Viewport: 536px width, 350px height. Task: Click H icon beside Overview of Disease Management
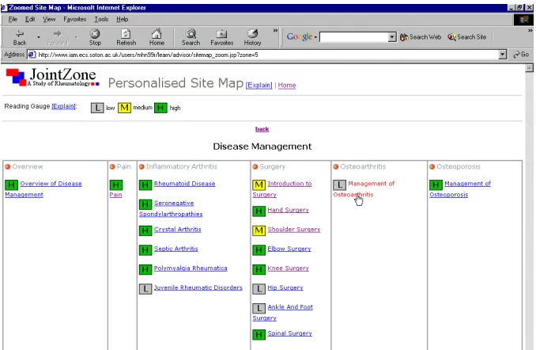pyautogui.click(x=11, y=185)
